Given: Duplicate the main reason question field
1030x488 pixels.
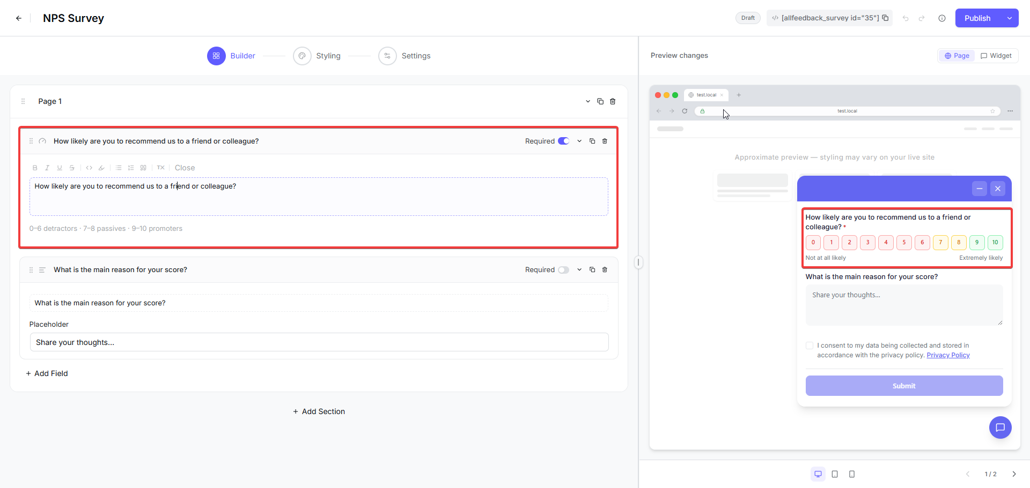Looking at the screenshot, I should pyautogui.click(x=592, y=269).
